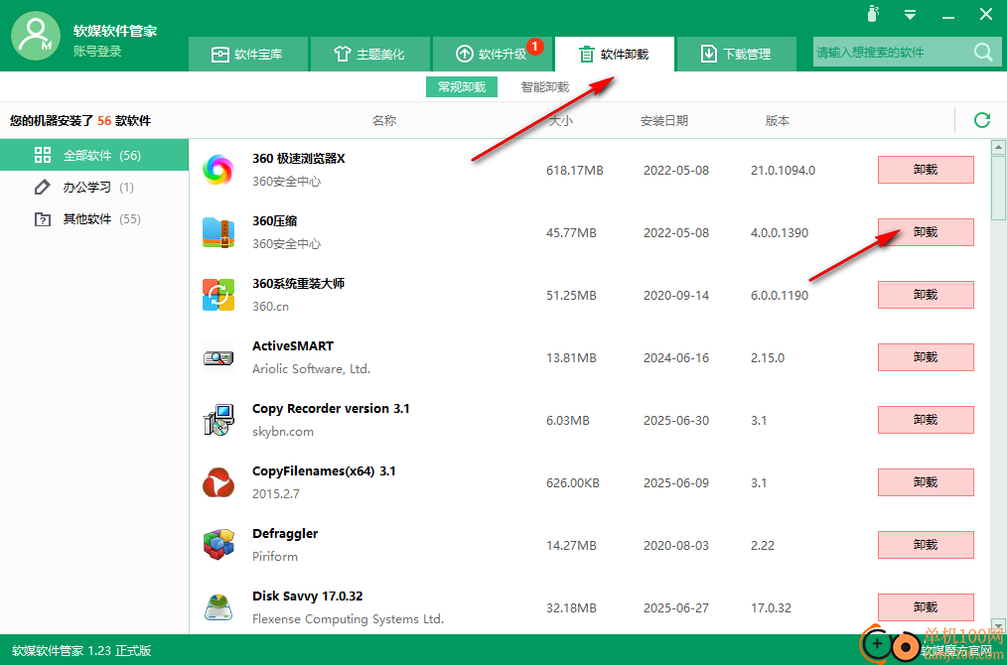Click the 2024-06-16 install date
The height and width of the screenshot is (665, 1007).
(676, 357)
